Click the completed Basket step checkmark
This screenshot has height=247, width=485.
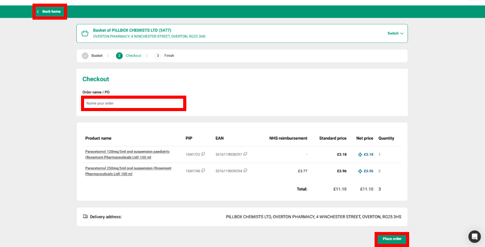pyautogui.click(x=85, y=56)
